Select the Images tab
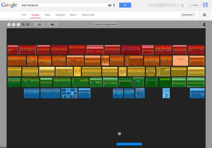 click(x=35, y=15)
